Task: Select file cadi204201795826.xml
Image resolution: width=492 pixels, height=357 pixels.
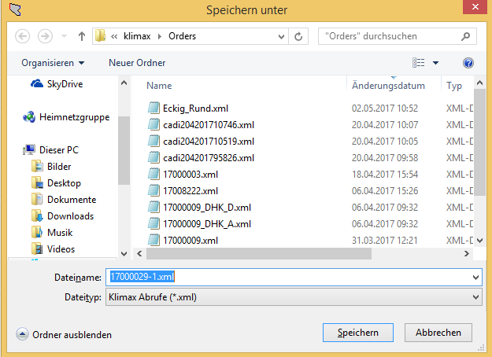Action: (209, 158)
